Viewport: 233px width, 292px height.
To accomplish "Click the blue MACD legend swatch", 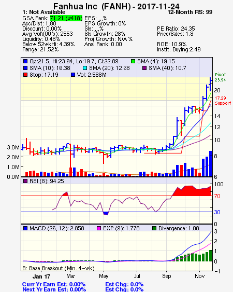I will [25, 228].
